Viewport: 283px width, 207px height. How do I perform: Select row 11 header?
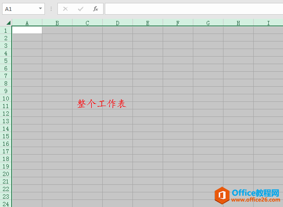pyautogui.click(x=6, y=106)
